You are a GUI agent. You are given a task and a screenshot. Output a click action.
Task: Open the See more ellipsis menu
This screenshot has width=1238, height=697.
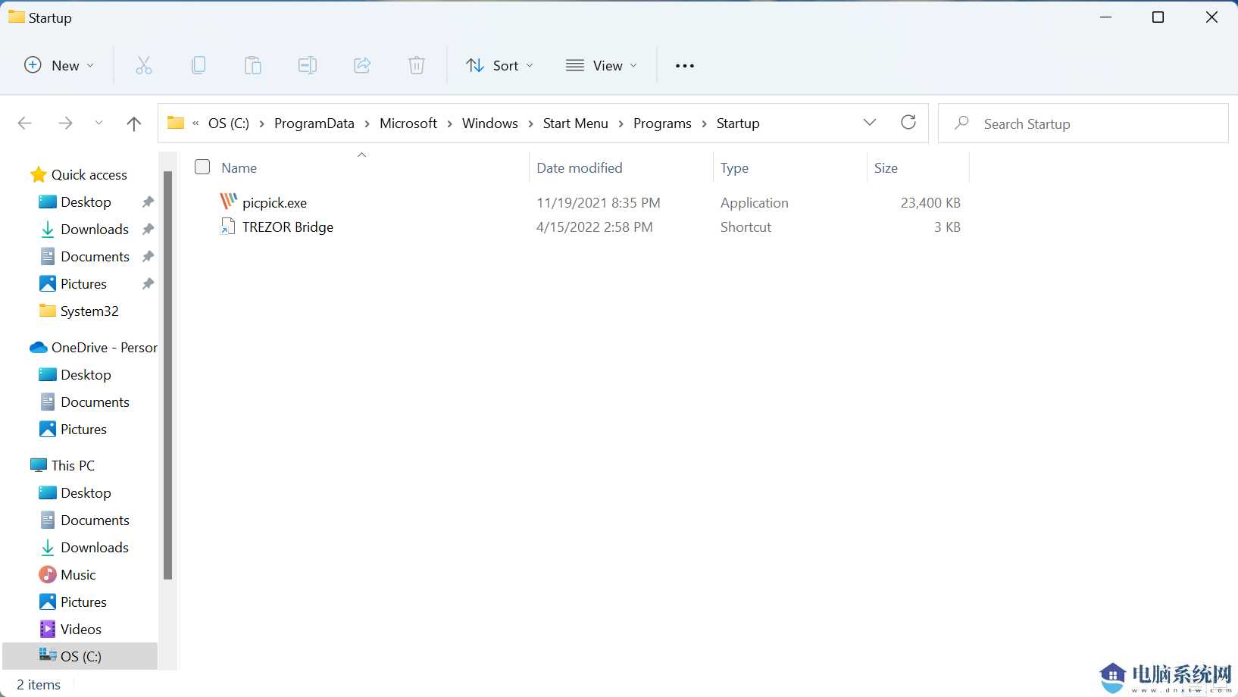[685, 66]
